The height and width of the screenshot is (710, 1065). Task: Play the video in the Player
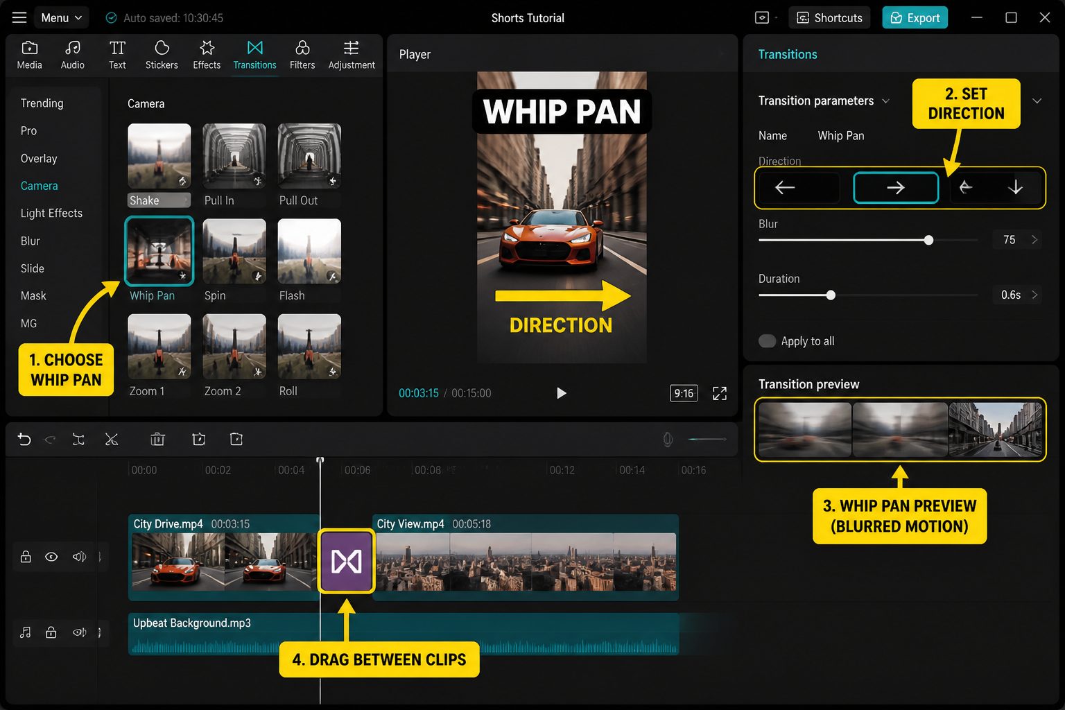[x=561, y=393]
